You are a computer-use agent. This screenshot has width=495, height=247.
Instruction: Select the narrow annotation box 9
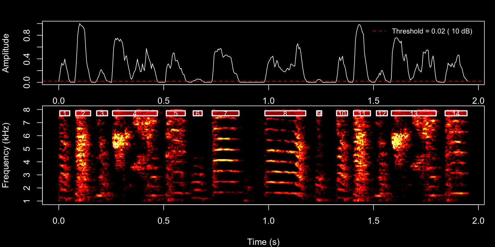coord(319,112)
